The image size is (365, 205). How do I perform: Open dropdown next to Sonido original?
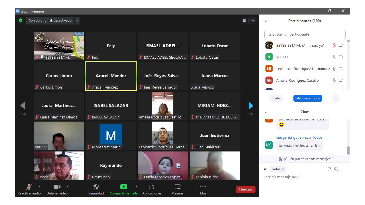tap(77, 20)
